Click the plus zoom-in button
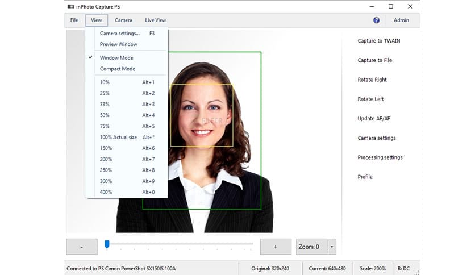Screen dimensions: 475x275 click(276, 247)
